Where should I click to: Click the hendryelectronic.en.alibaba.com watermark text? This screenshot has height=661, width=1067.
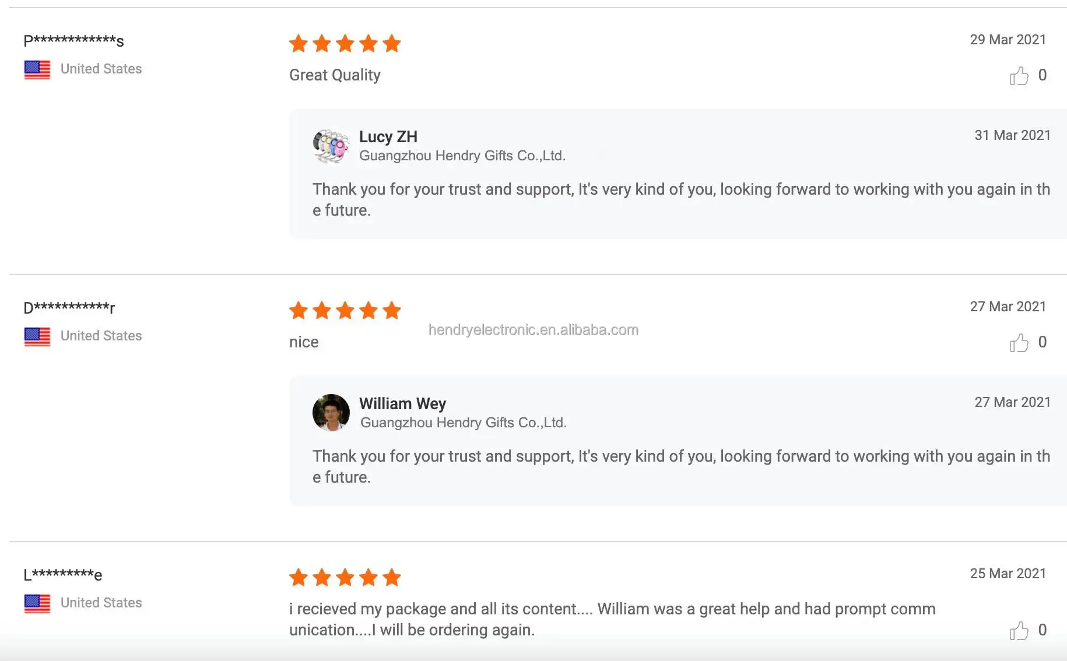[533, 330]
